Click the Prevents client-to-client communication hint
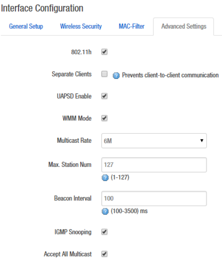This screenshot has height=264, width=222. (x=170, y=75)
